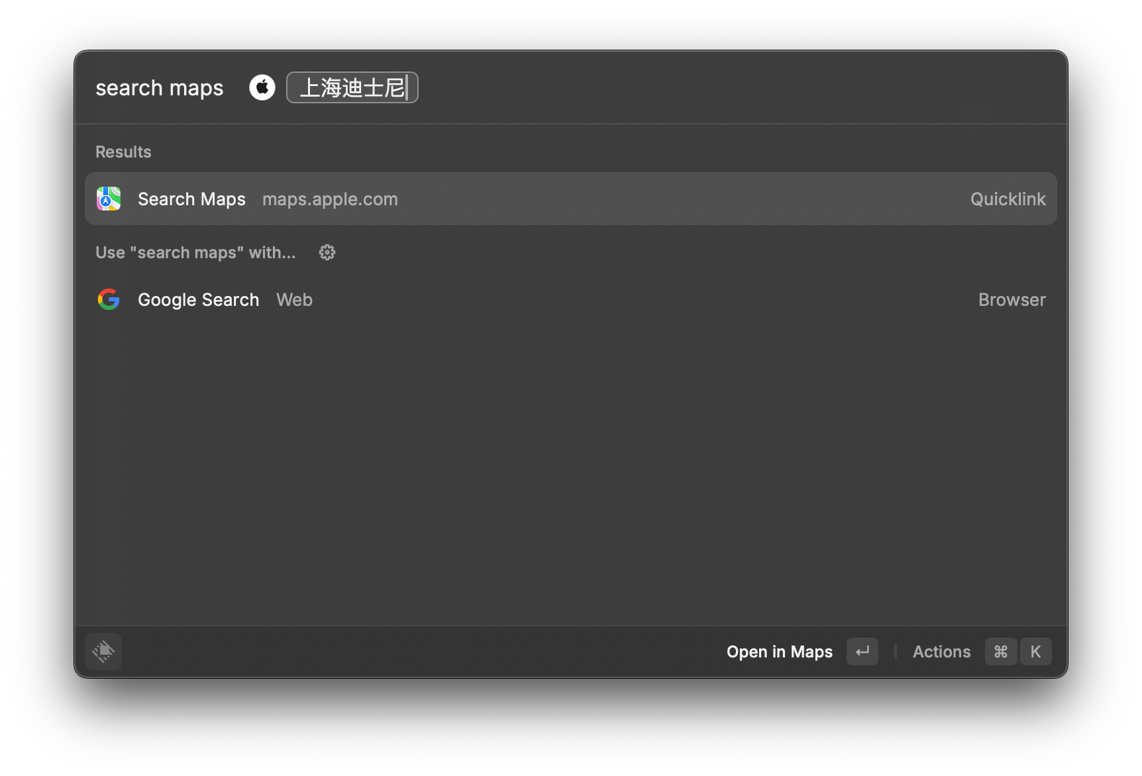
Task: Click the K key badge
Action: tap(1035, 652)
